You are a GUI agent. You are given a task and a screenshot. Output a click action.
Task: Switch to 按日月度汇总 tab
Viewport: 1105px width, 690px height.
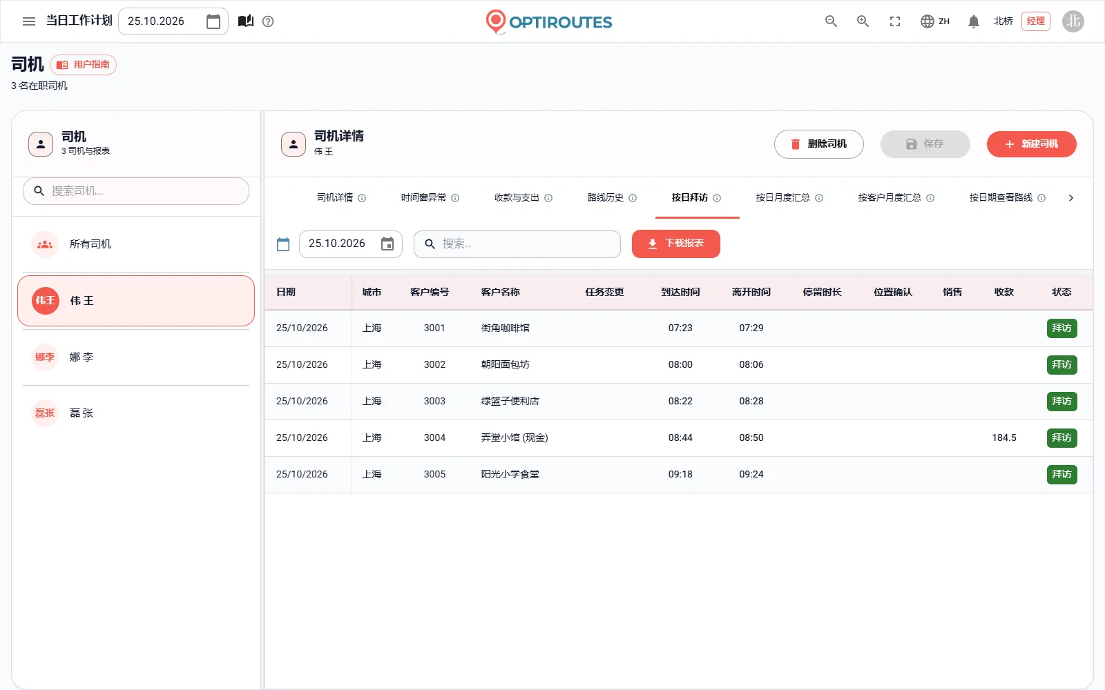[x=782, y=198]
